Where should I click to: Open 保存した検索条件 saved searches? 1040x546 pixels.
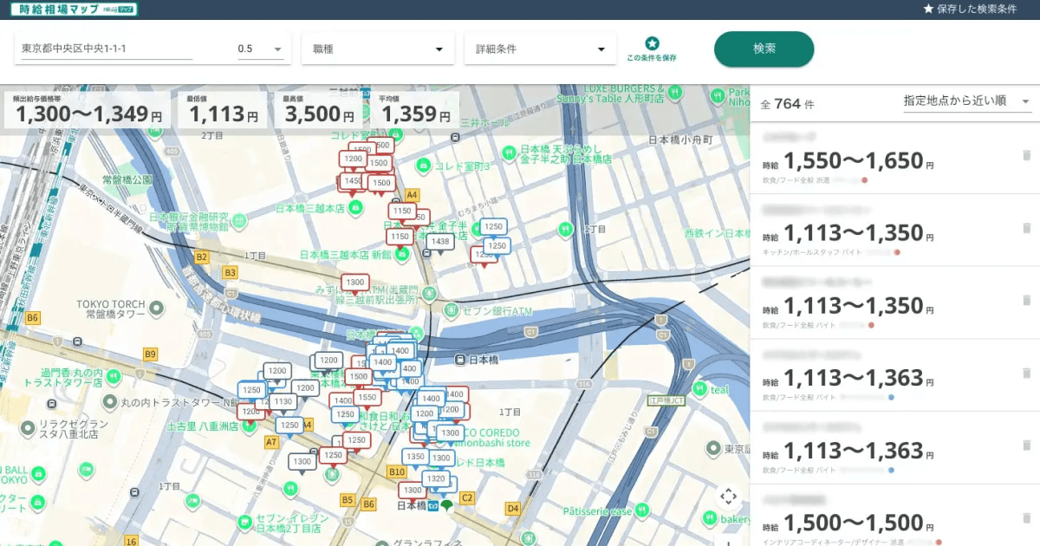pyautogui.click(x=970, y=9)
